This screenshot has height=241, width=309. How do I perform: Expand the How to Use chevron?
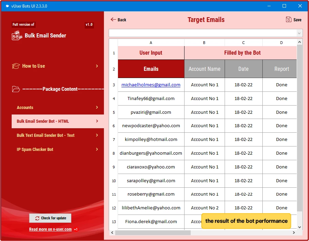point(97,66)
